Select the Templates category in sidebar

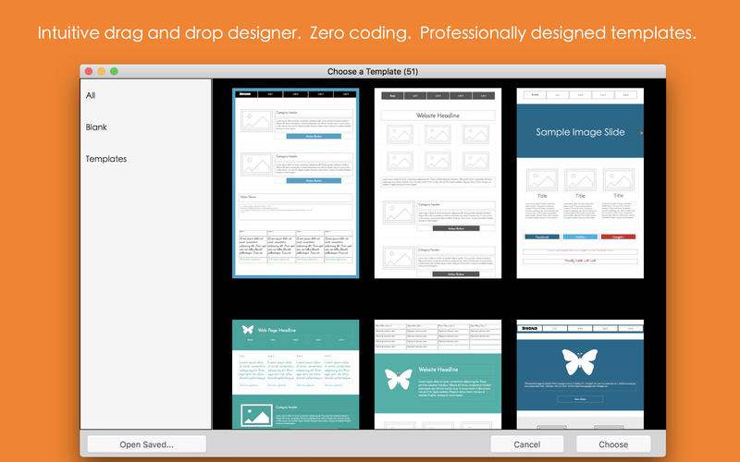pos(106,159)
